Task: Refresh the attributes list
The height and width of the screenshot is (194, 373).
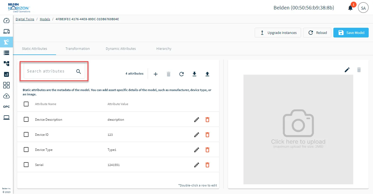Action: click(181, 74)
